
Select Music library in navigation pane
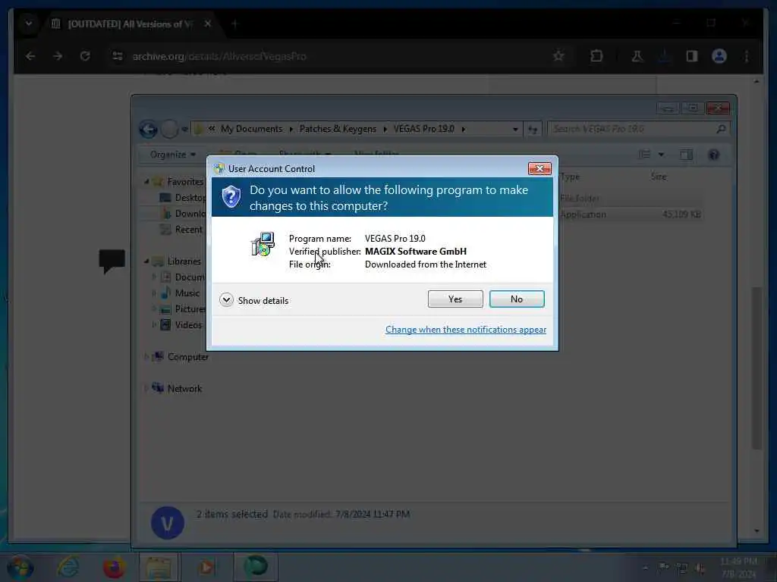(181, 293)
